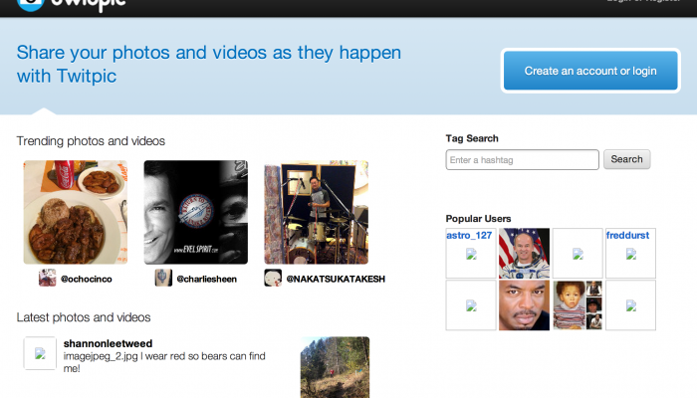The image size is (697, 398).
Task: Click the @ochocinco username link
Action: [x=87, y=279]
